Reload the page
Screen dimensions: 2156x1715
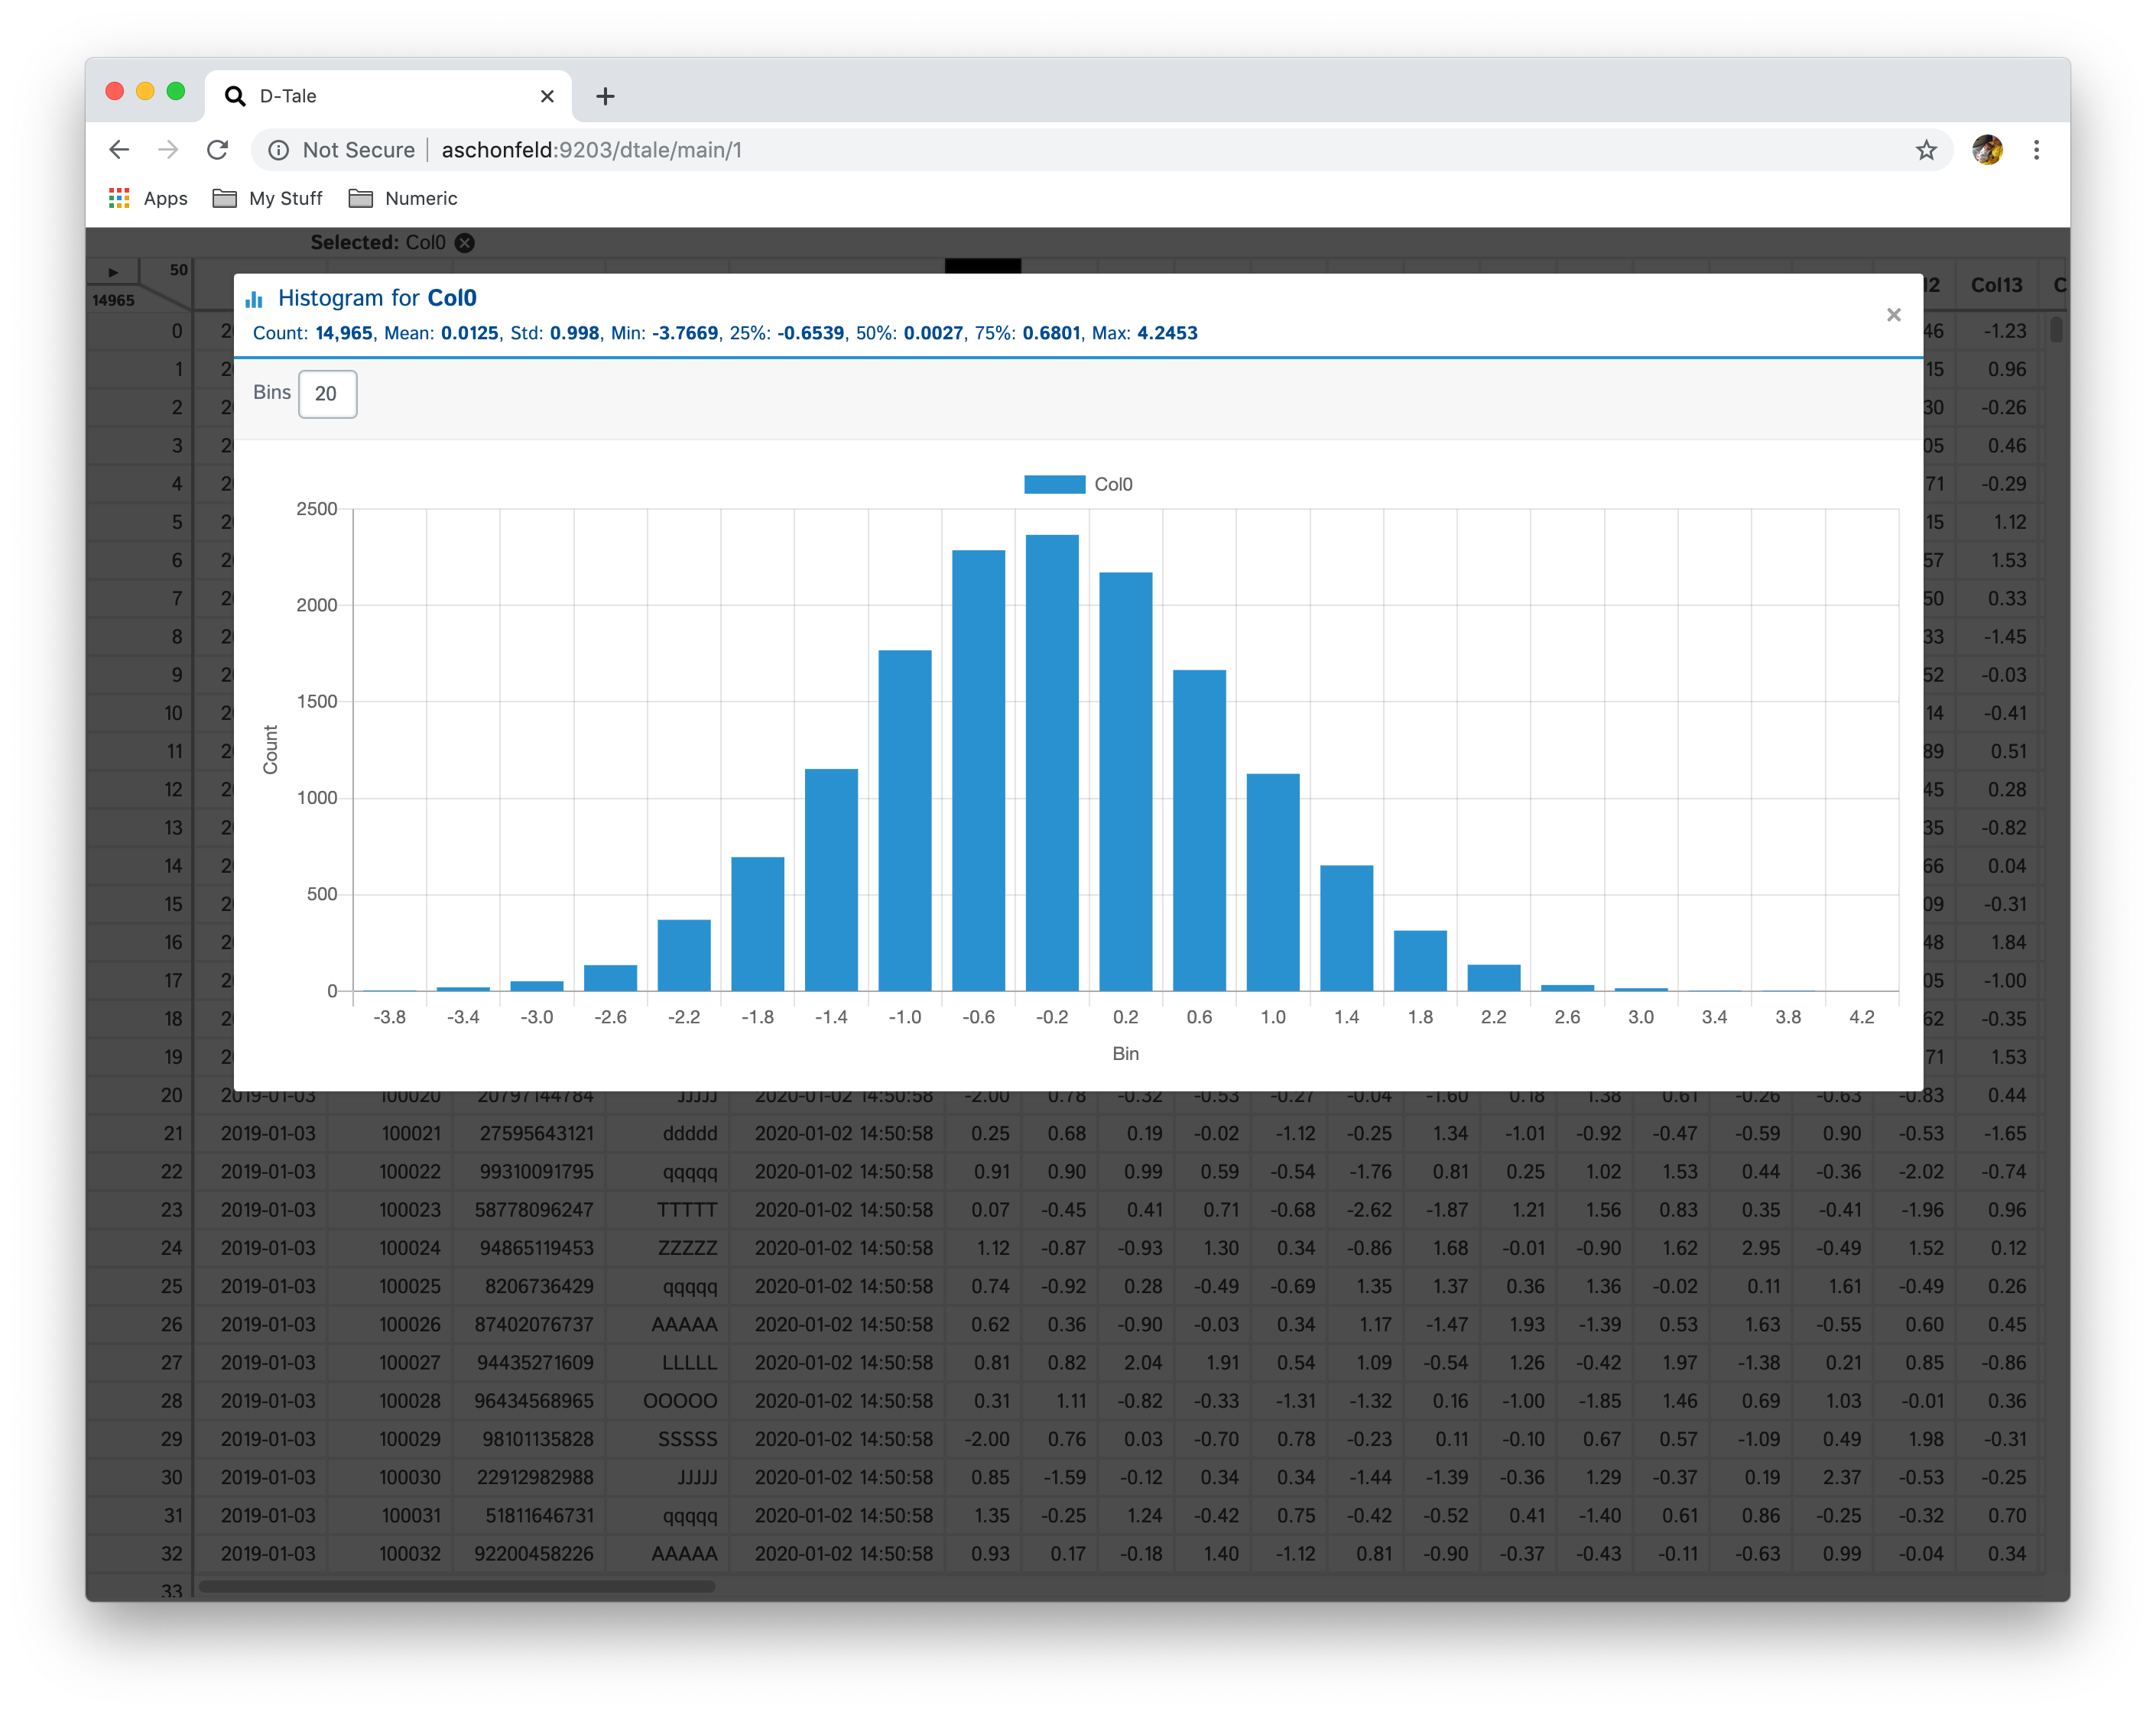(217, 150)
